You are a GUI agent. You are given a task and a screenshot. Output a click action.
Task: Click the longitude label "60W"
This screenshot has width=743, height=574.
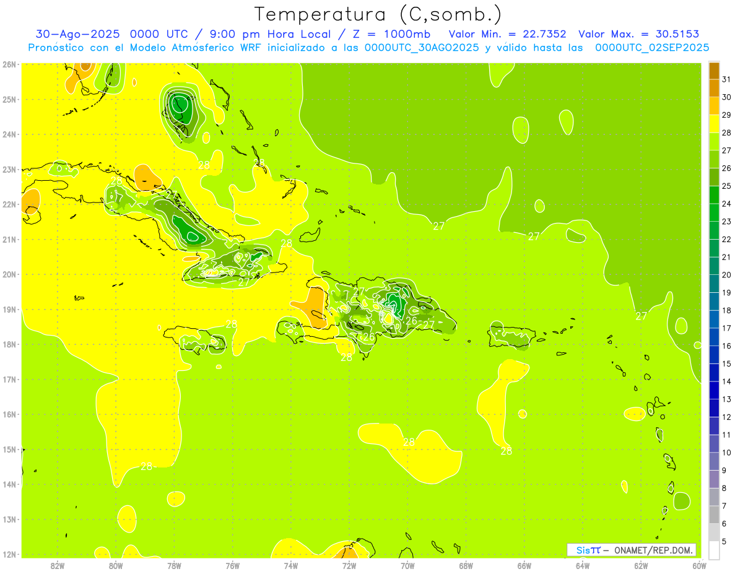point(700,565)
